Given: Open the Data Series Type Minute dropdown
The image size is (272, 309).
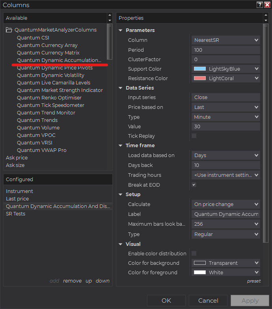Looking at the screenshot, I should tap(226, 117).
